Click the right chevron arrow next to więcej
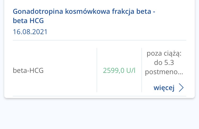199x129 pixels. tap(181, 88)
